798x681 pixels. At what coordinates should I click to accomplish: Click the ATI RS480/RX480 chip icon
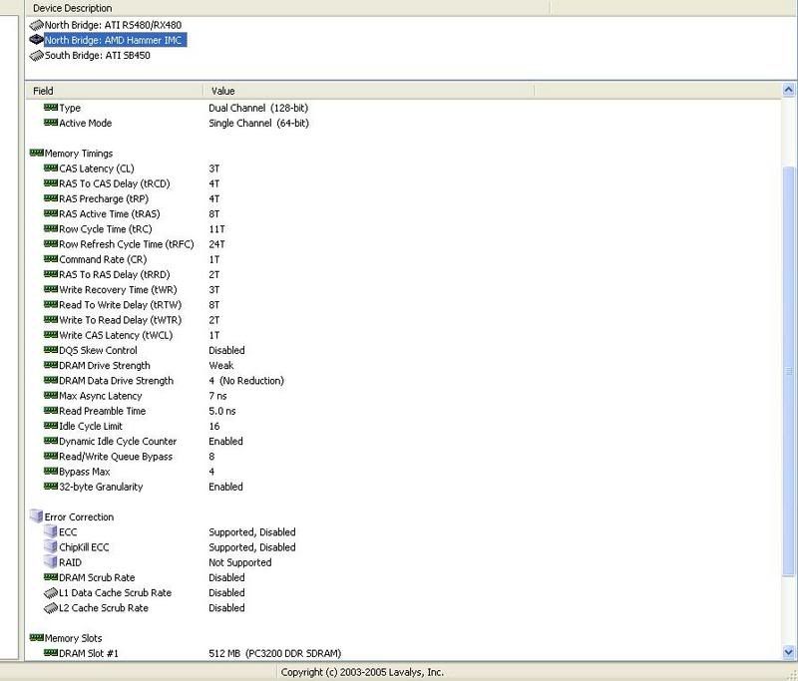36,24
